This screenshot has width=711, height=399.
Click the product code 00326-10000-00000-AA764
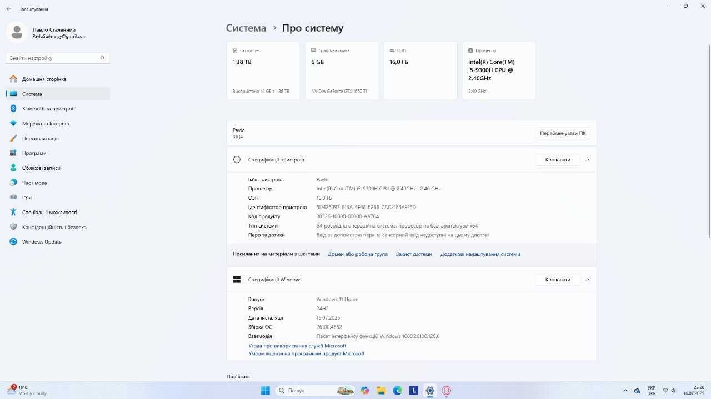348,216
